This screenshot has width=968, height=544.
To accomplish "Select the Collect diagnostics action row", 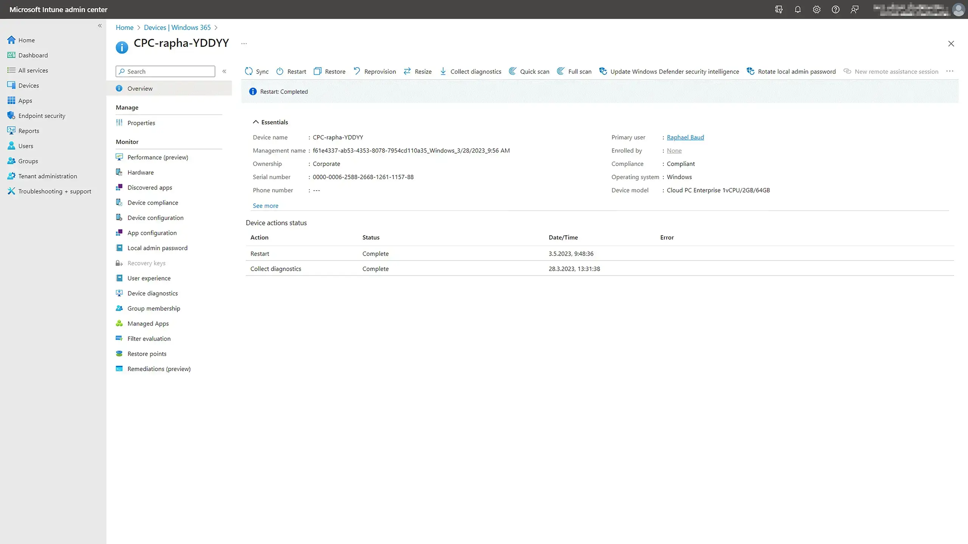I will (x=600, y=269).
